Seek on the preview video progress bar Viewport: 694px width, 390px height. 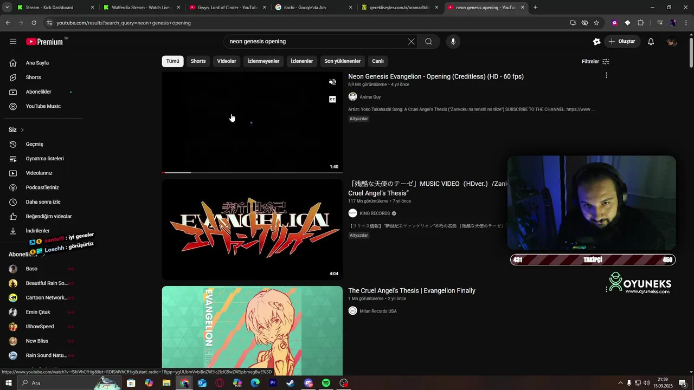(x=252, y=172)
